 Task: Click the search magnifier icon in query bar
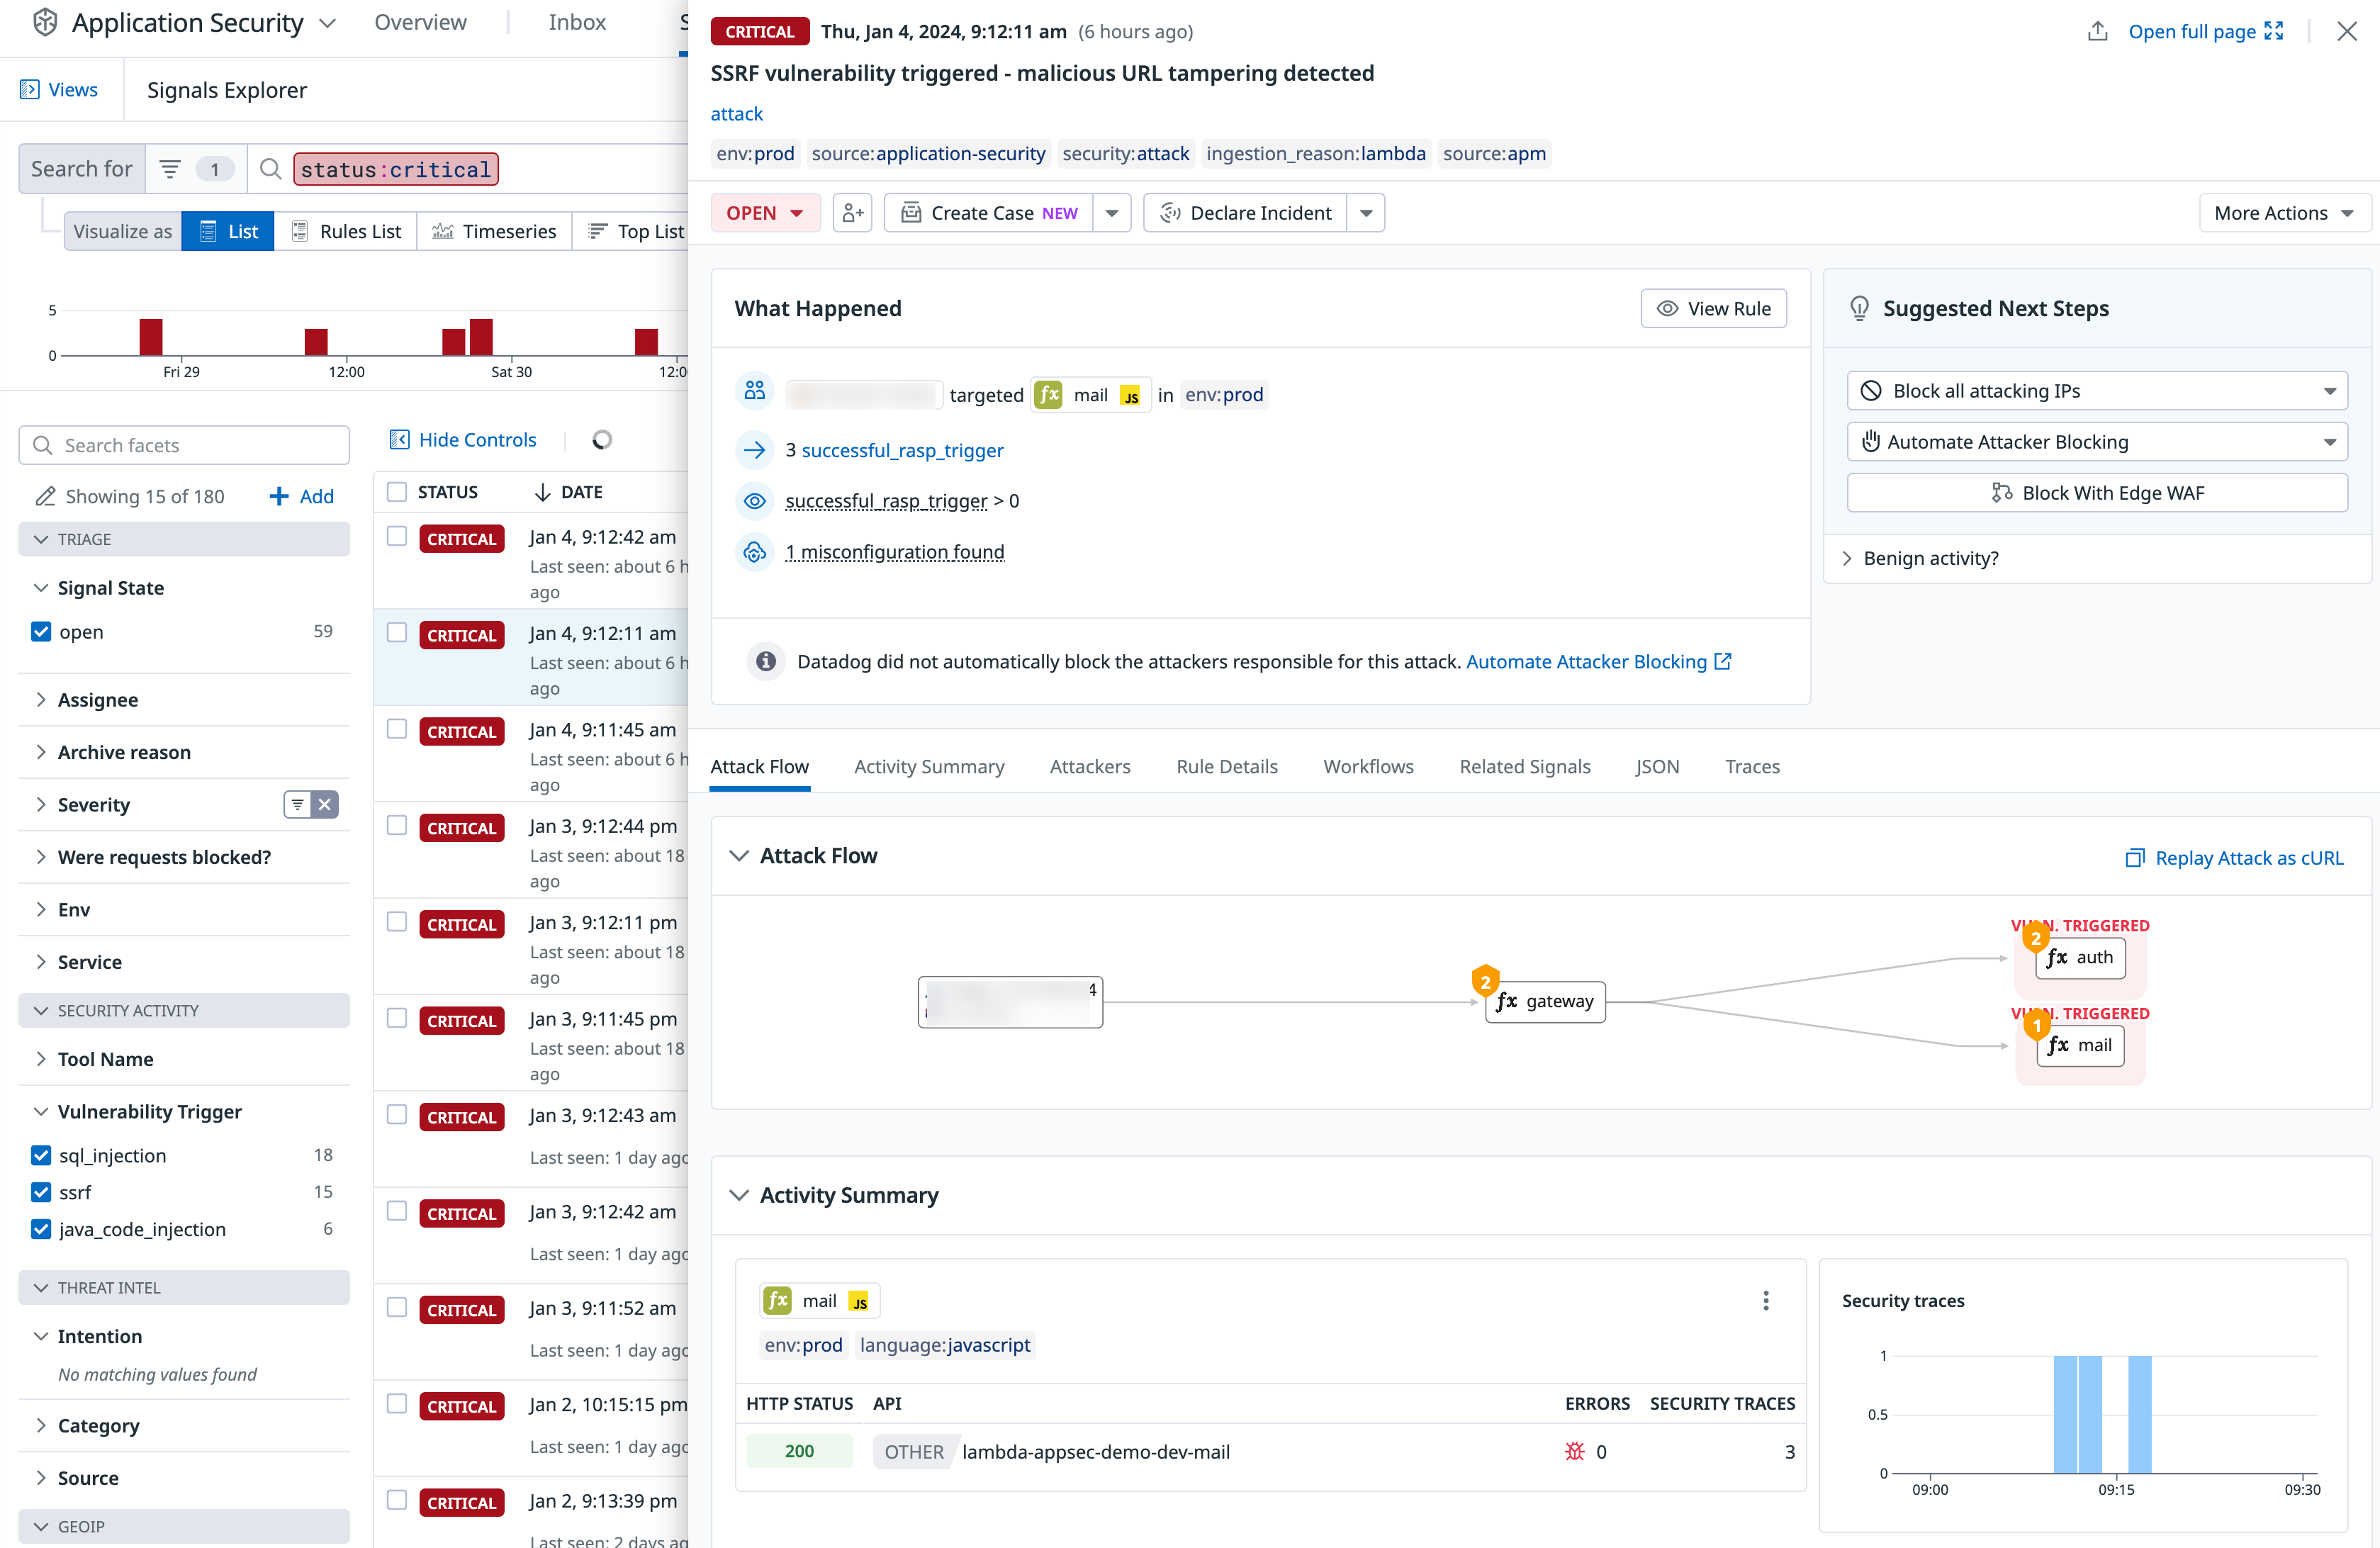click(270, 169)
